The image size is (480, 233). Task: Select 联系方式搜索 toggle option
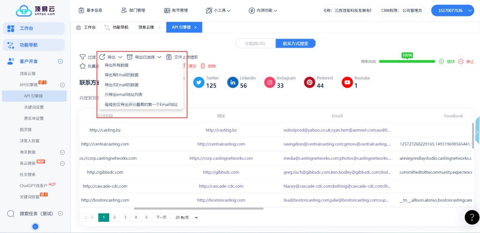[295, 43]
